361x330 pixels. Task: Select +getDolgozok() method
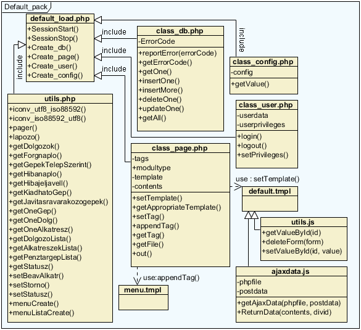[34, 146]
